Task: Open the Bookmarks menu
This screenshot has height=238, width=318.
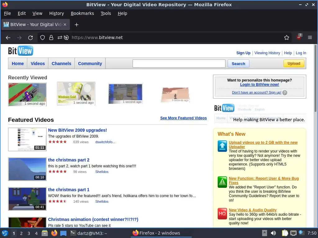Action: [82, 13]
